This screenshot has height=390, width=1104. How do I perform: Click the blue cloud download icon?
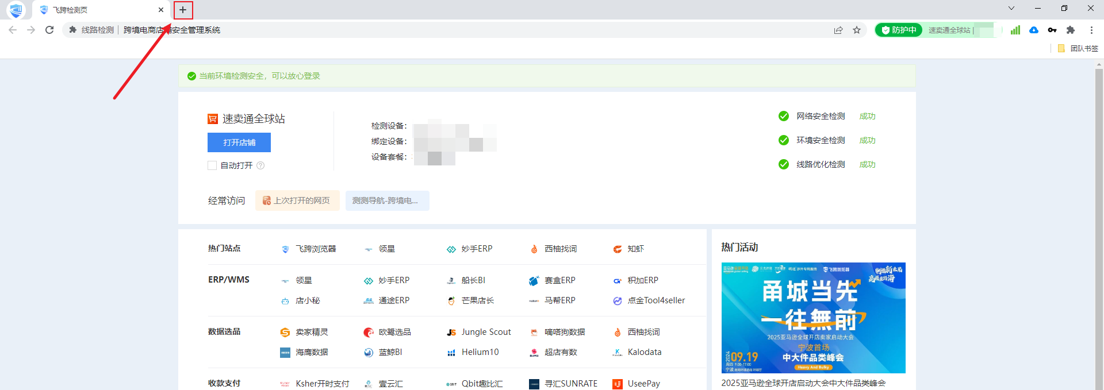pyautogui.click(x=1034, y=30)
